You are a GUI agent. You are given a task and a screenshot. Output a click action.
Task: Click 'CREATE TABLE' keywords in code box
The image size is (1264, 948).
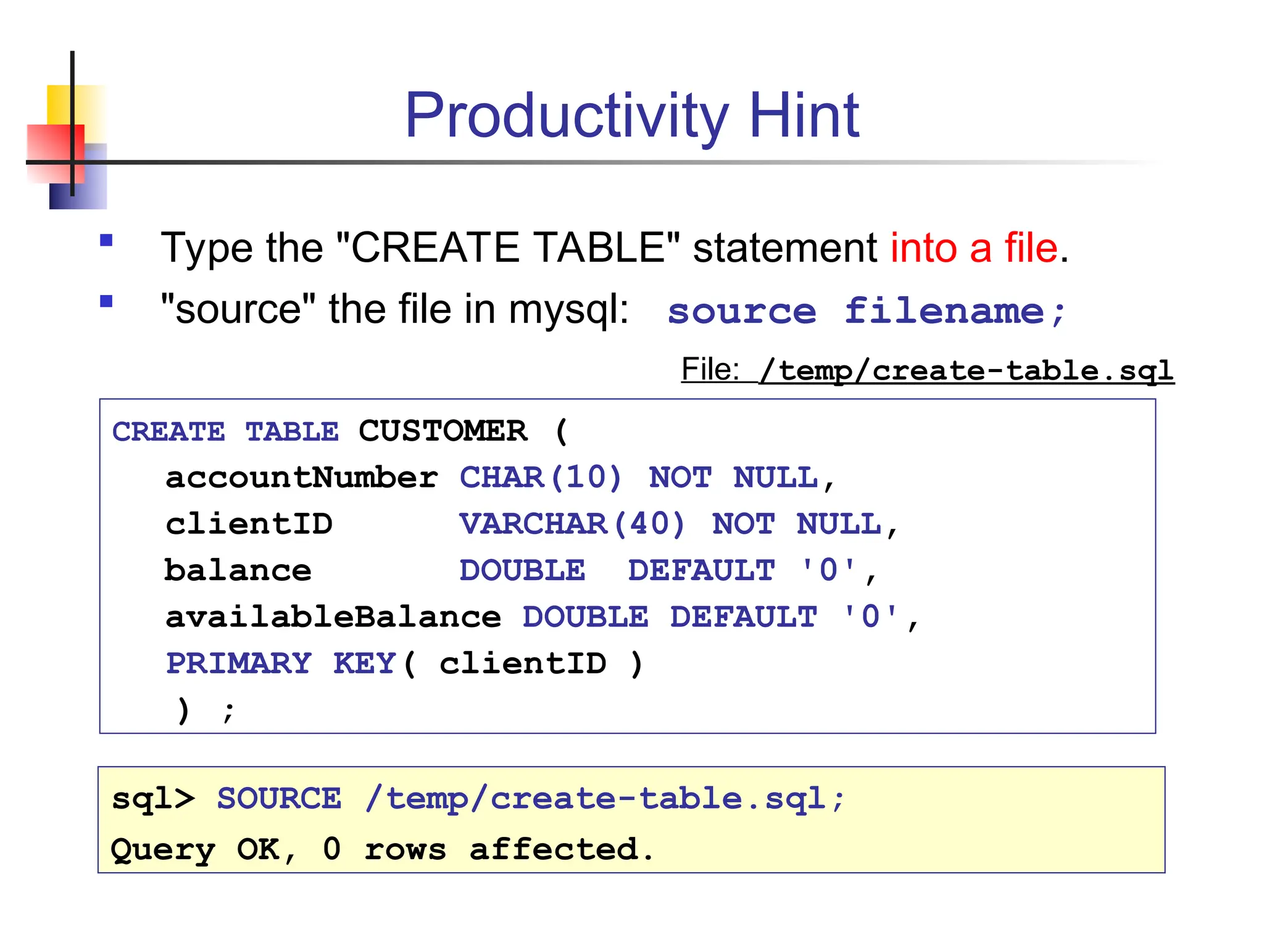tap(225, 431)
